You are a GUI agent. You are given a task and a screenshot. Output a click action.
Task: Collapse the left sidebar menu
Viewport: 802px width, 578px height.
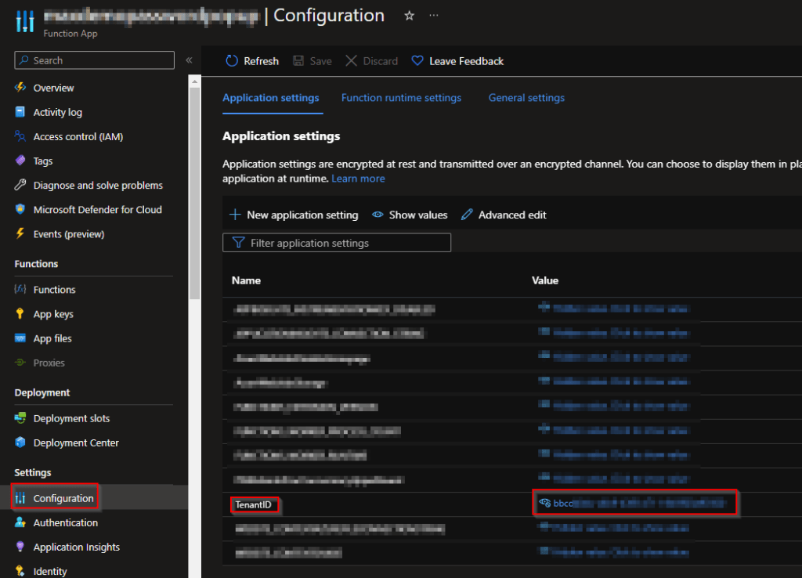[x=189, y=60]
